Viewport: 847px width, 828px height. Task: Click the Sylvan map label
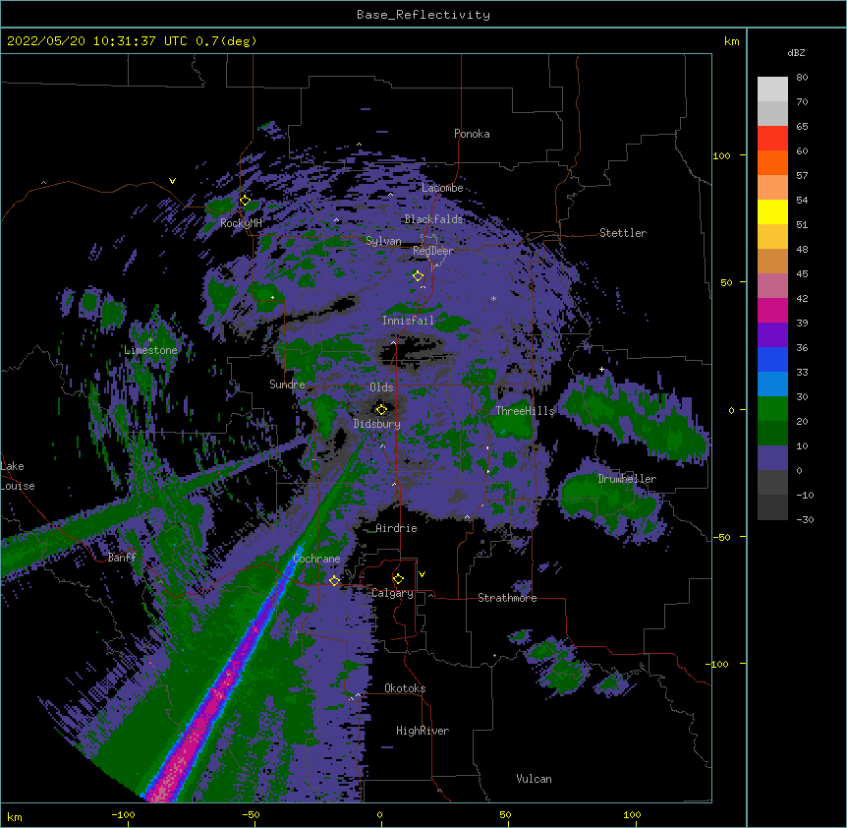[x=383, y=241]
